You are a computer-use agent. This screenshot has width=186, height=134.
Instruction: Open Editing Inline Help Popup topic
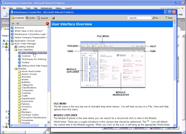34,66
